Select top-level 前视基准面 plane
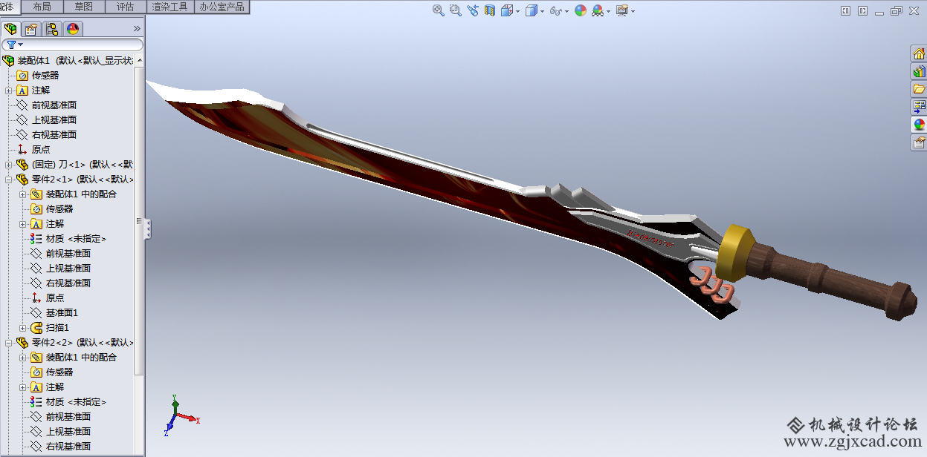927x457 pixels. [46, 105]
